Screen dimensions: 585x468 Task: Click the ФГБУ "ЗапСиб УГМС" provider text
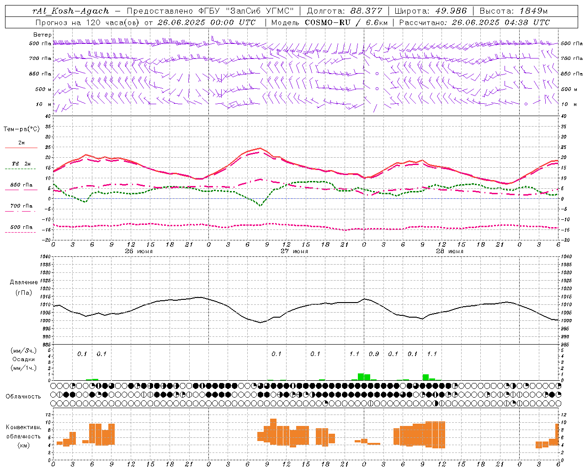click(247, 11)
